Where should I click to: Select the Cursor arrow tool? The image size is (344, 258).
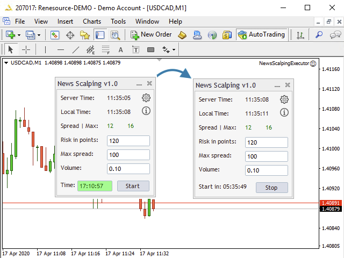[10, 49]
